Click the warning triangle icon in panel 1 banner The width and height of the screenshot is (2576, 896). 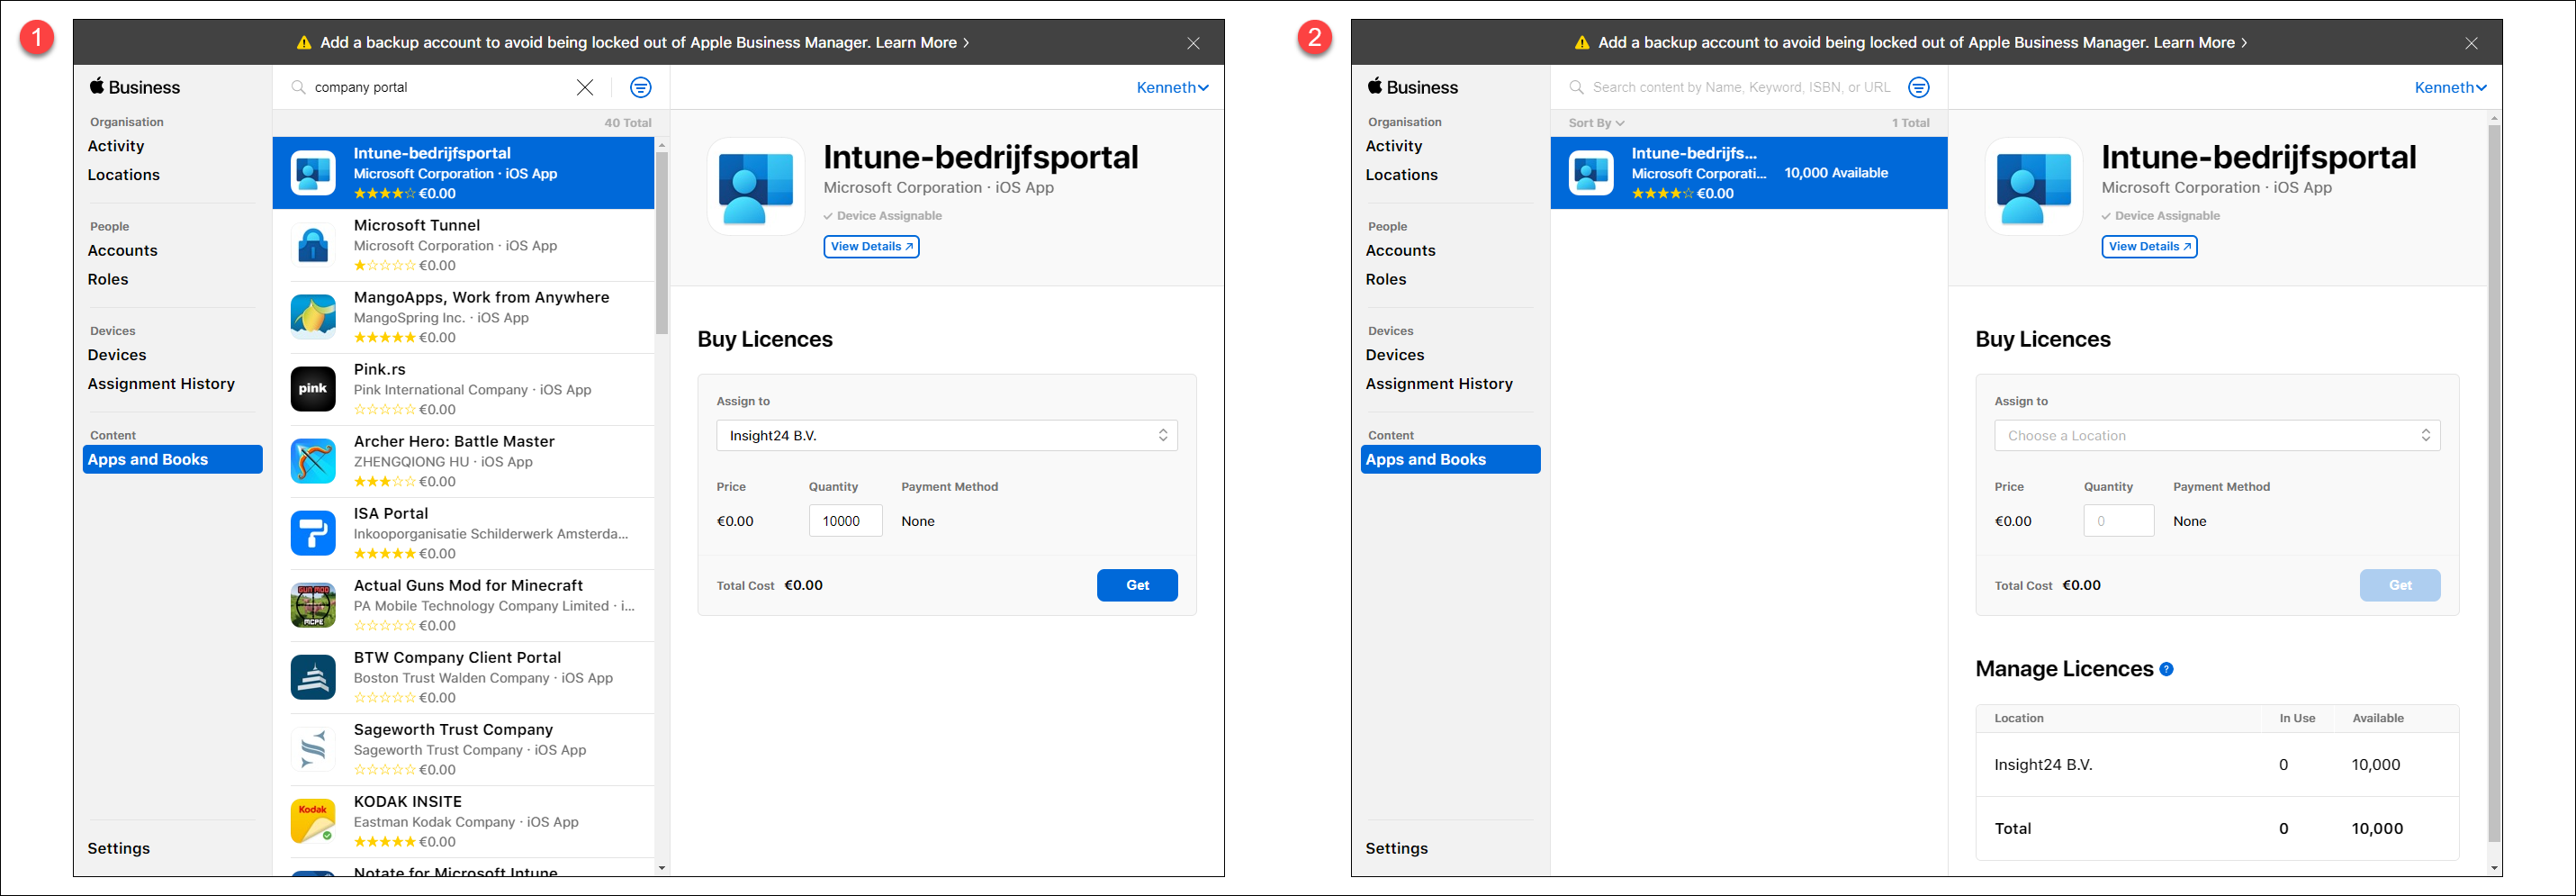(x=304, y=43)
